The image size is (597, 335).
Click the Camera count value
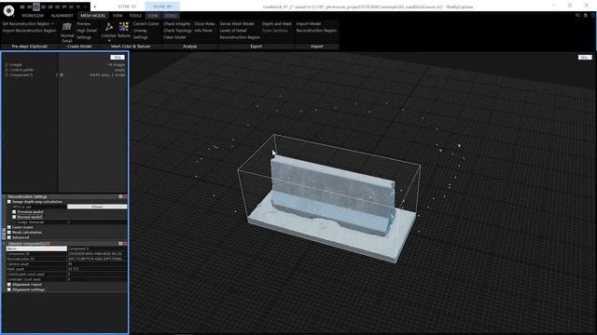pyautogui.click(x=97, y=263)
